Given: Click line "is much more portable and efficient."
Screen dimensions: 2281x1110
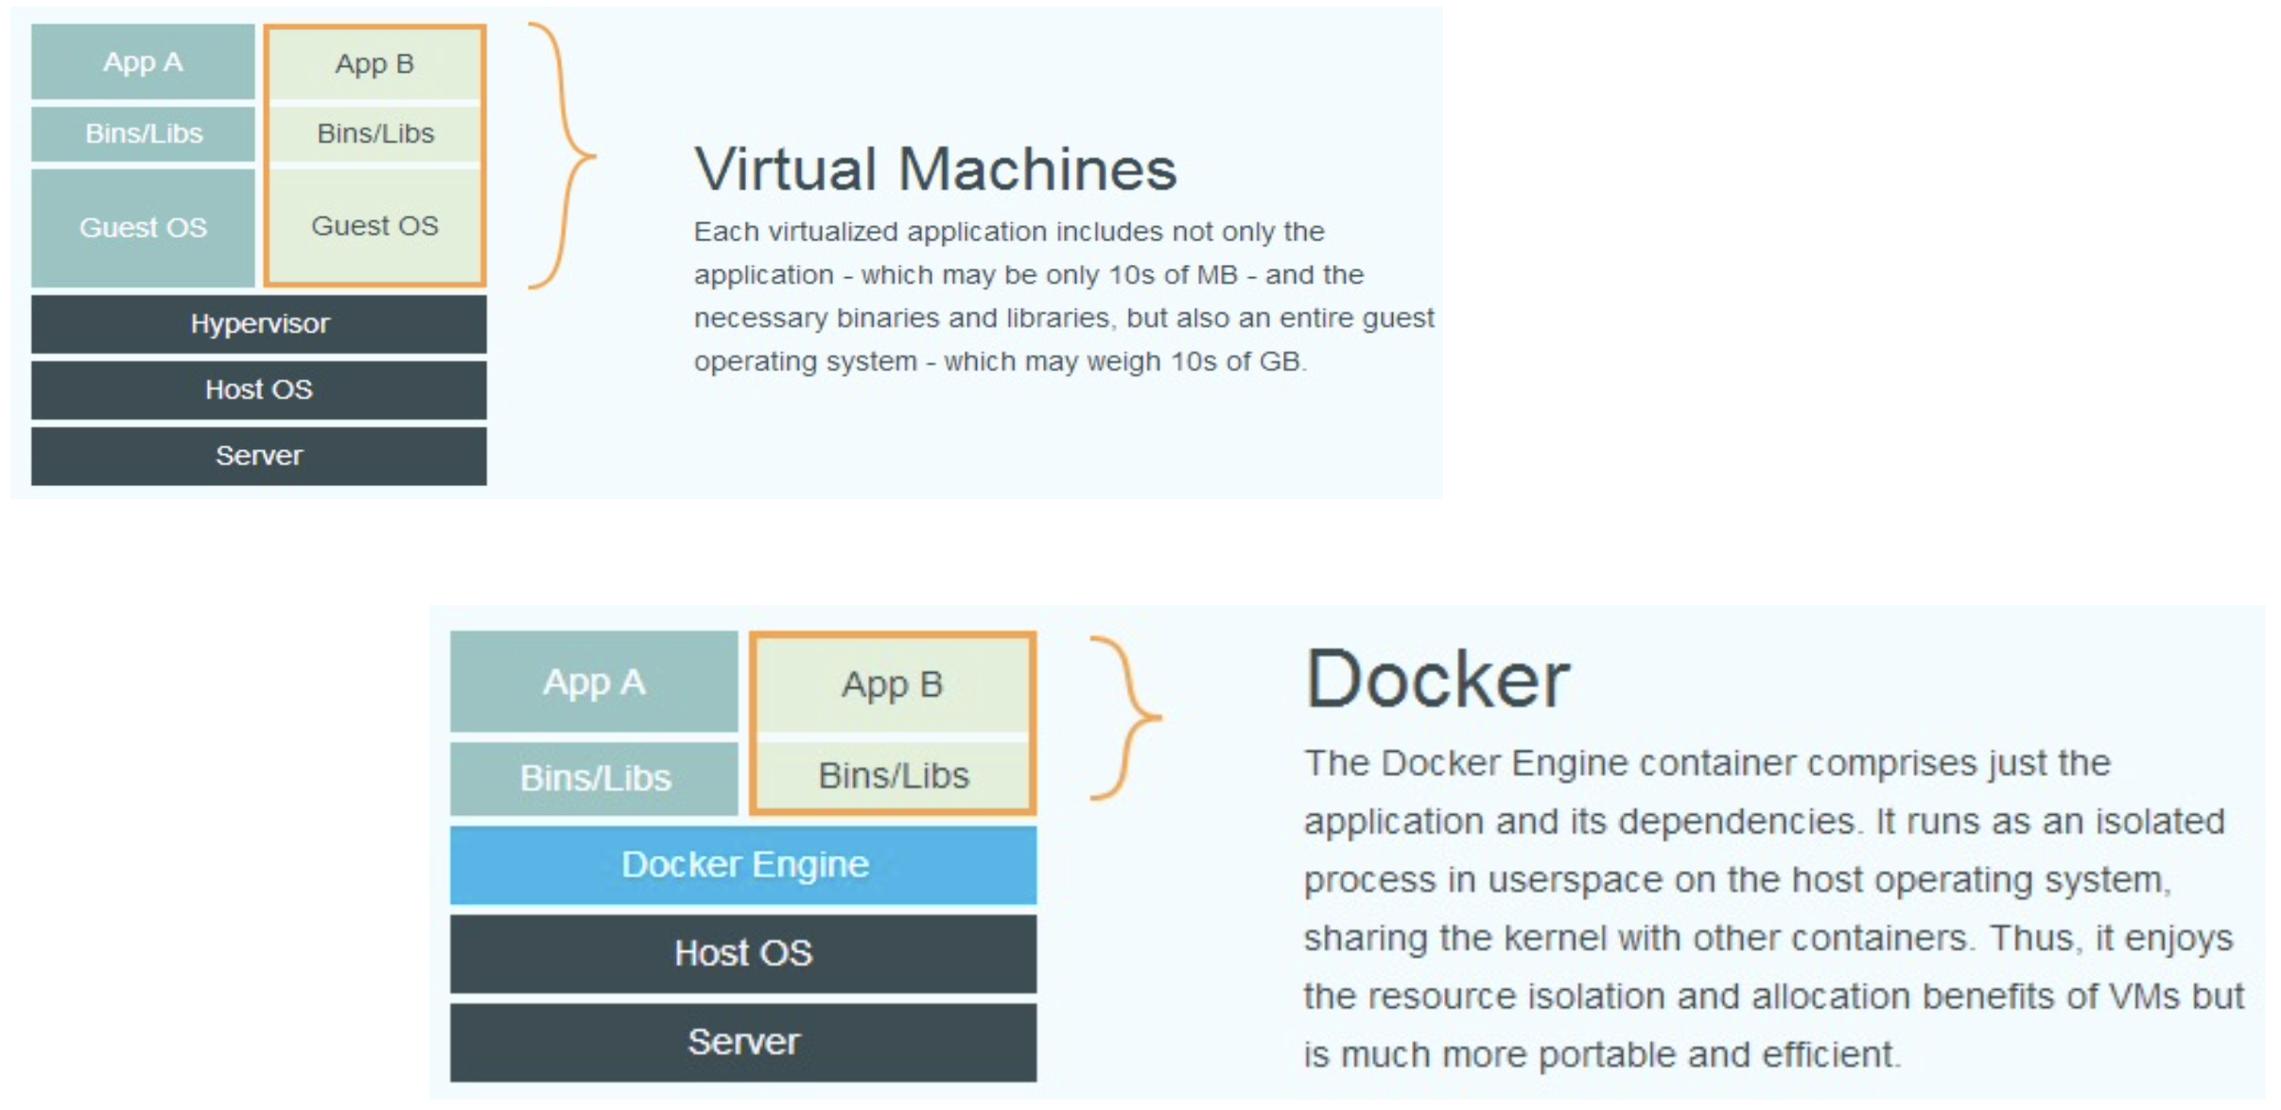Looking at the screenshot, I should pyautogui.click(x=1603, y=1054).
